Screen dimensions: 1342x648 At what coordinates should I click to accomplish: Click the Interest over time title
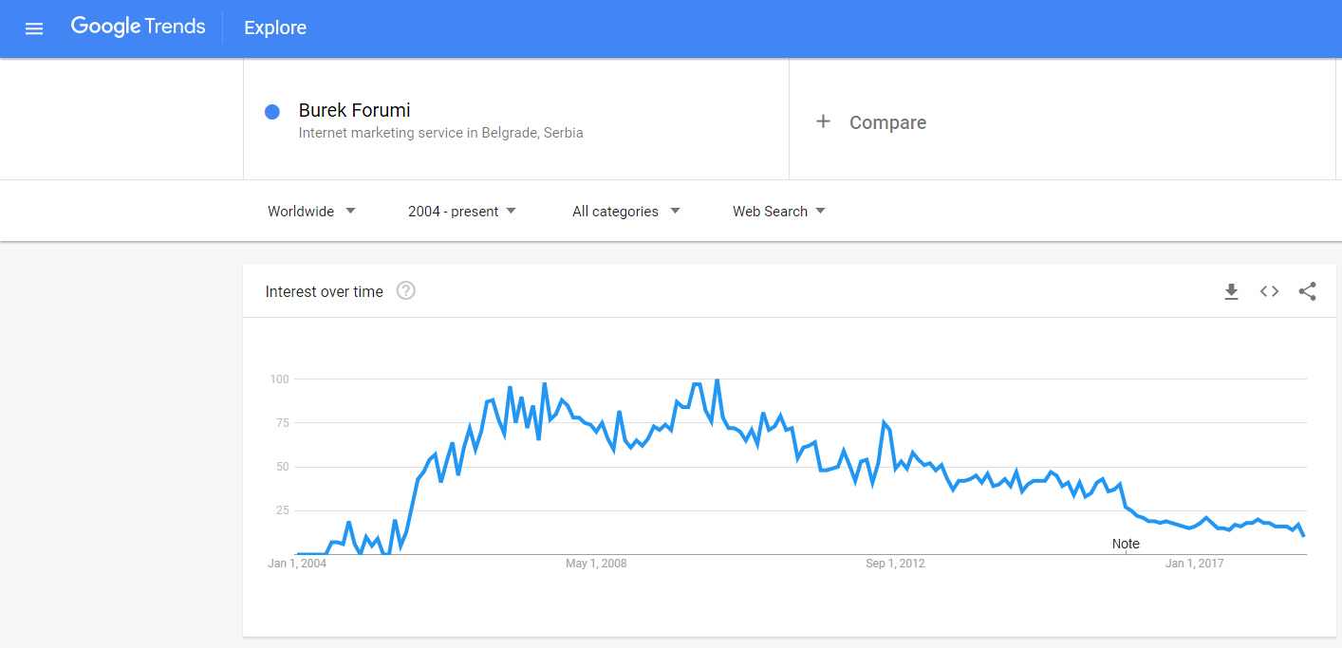324,291
